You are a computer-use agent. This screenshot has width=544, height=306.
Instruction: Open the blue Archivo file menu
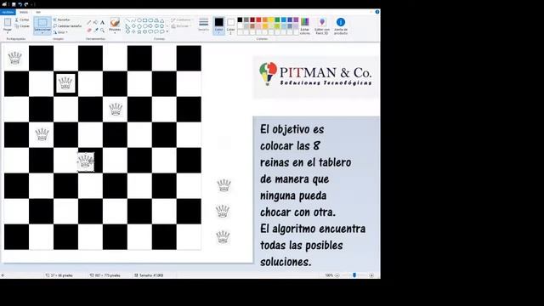(x=8, y=12)
